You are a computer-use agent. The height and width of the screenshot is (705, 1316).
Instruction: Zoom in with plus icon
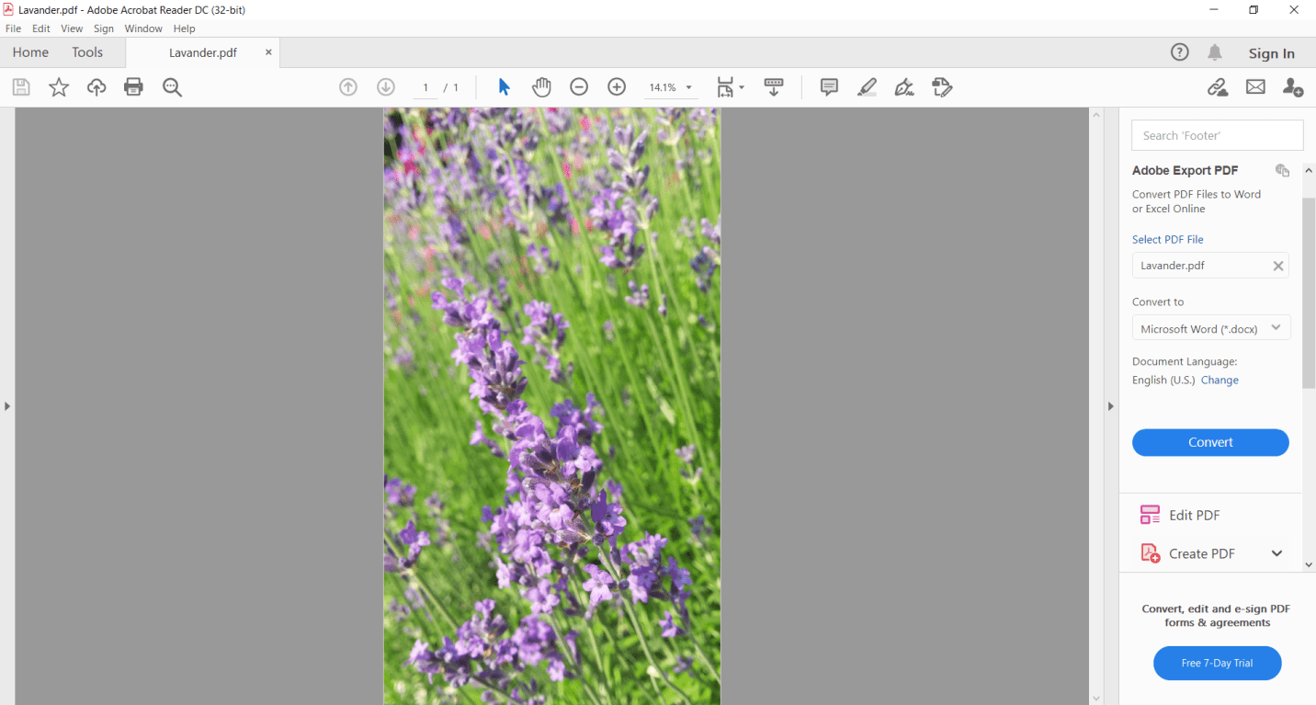point(617,87)
